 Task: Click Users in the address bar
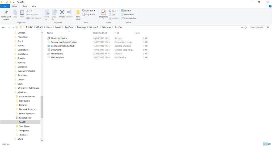pyautogui.click(x=49, y=27)
